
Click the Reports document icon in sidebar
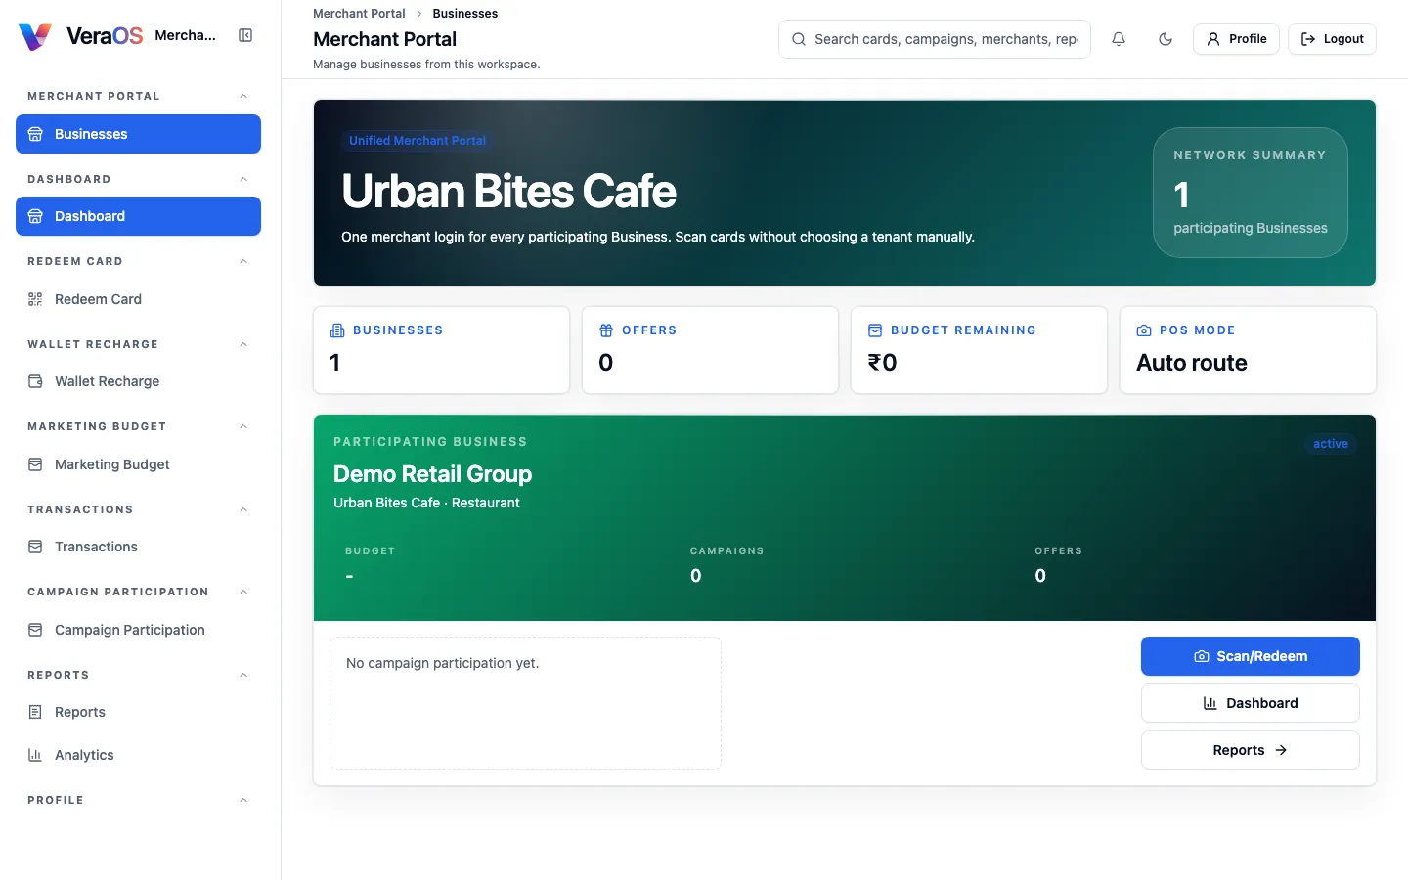pyautogui.click(x=35, y=712)
